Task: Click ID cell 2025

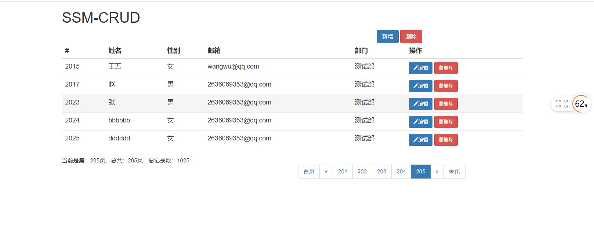Action: 72,138
